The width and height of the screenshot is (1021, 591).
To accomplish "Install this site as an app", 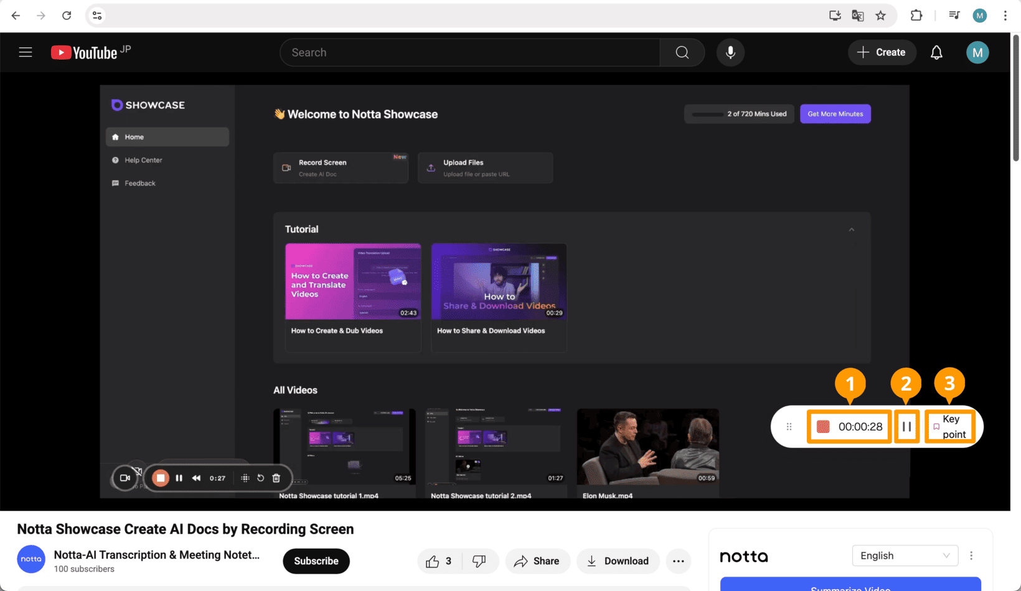I will 835,16.
